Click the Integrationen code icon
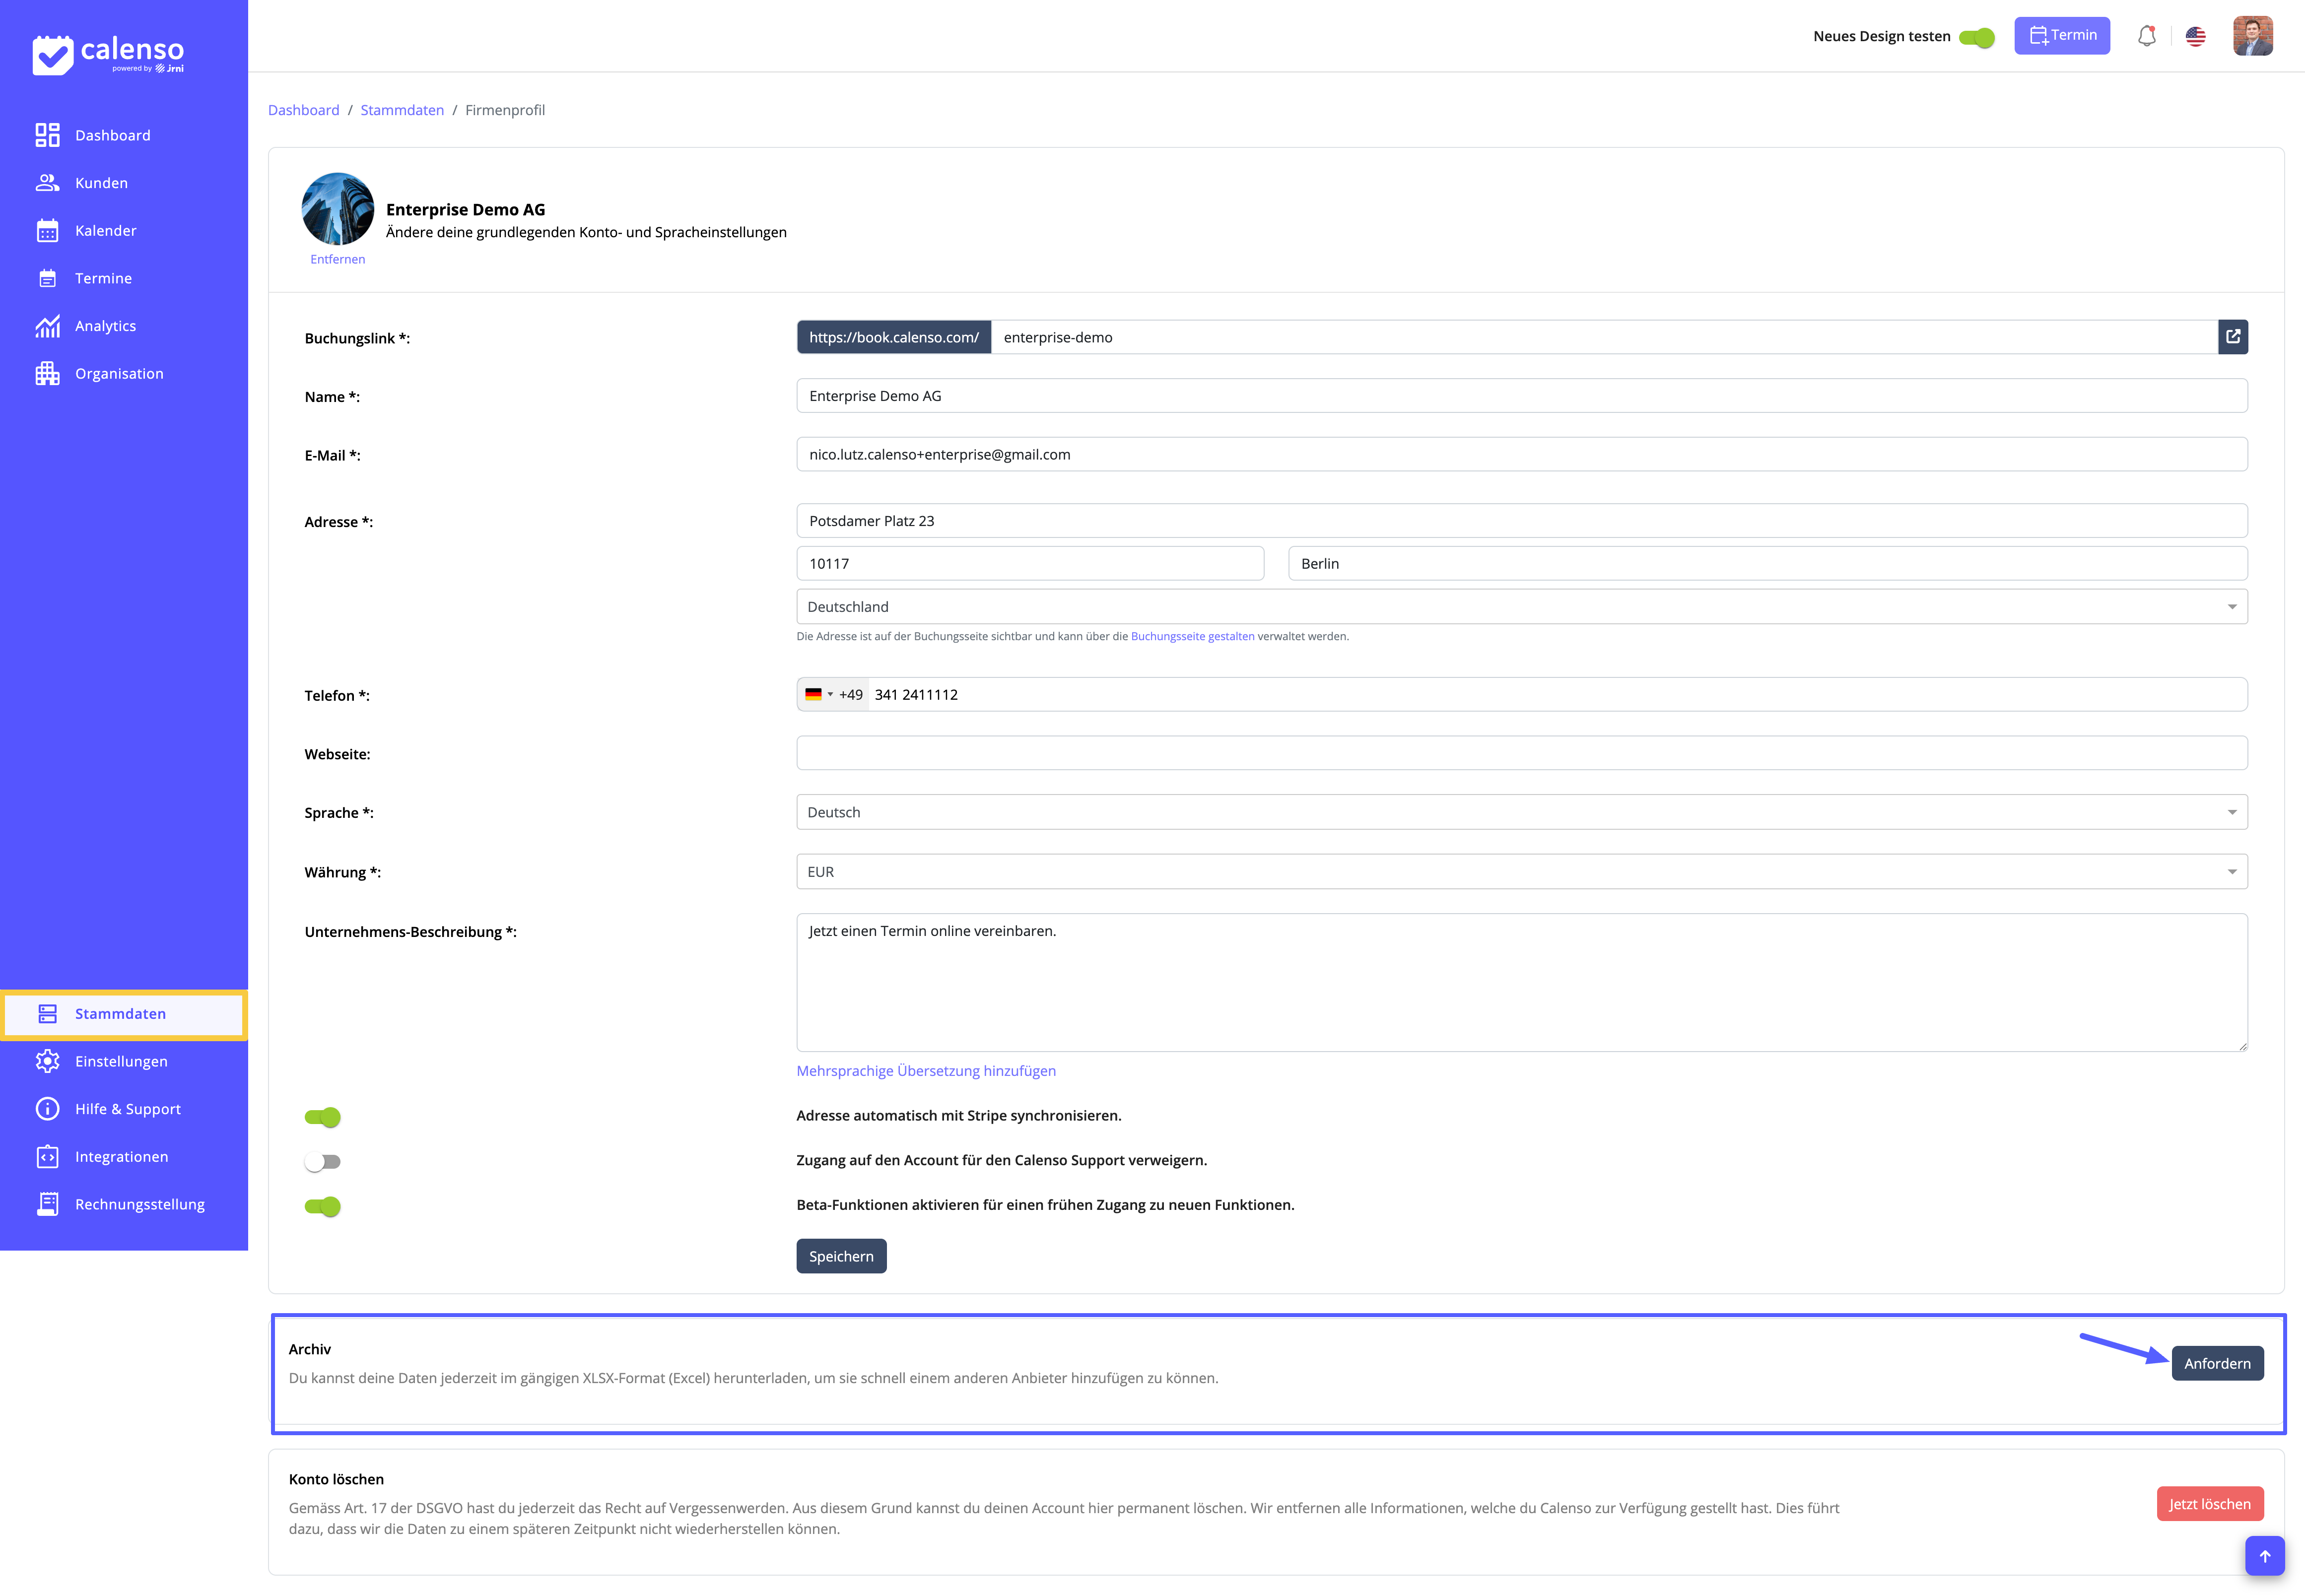The image size is (2305, 1596). (x=47, y=1157)
